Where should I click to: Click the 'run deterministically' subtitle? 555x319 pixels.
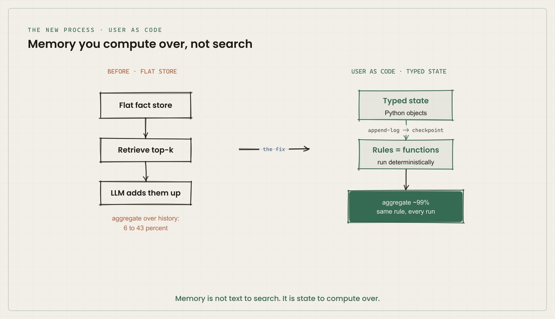406,162
